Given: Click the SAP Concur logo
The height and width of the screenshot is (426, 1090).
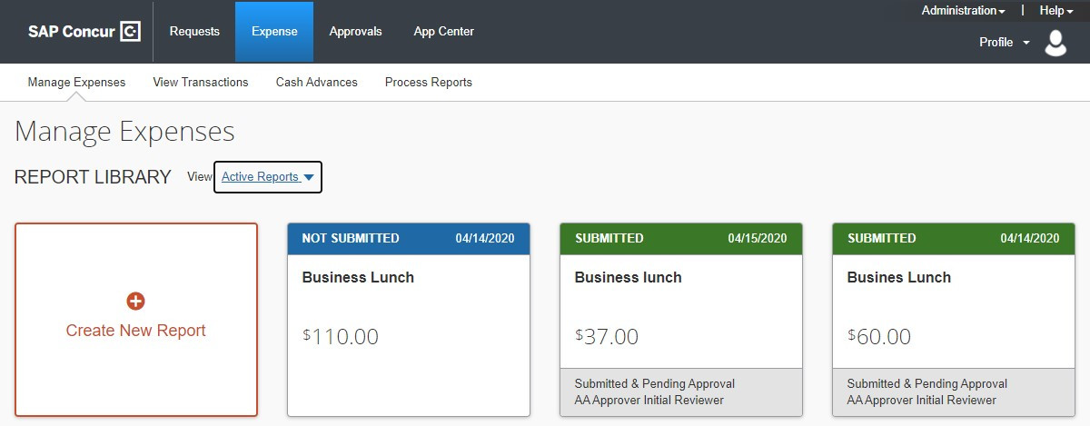Looking at the screenshot, I should pos(84,32).
